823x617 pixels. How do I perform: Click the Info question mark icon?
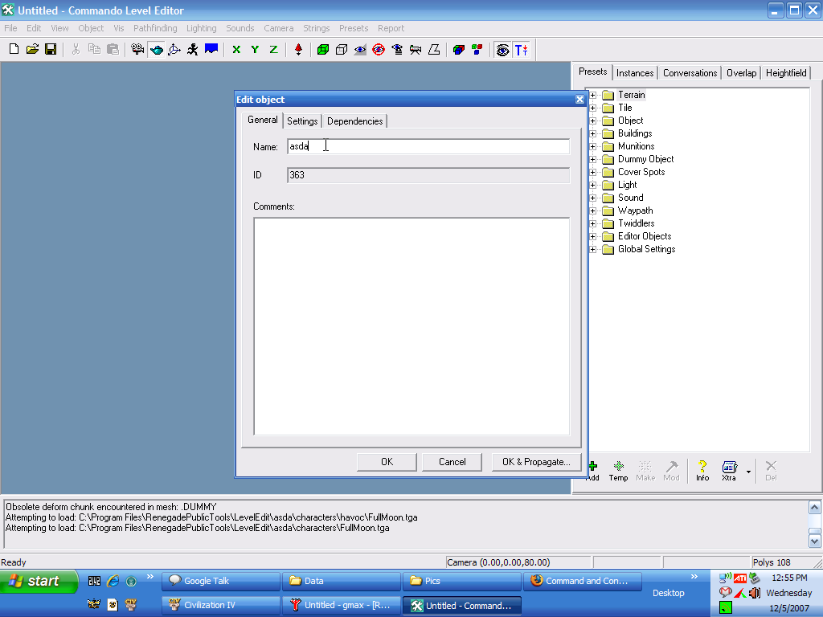click(702, 469)
